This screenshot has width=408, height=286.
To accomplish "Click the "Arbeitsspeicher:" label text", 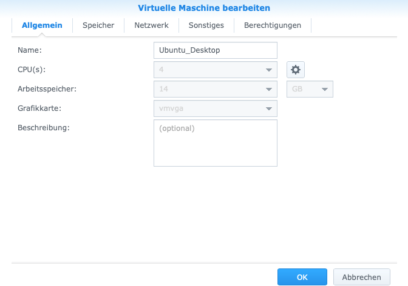I will pyautogui.click(x=47, y=89).
